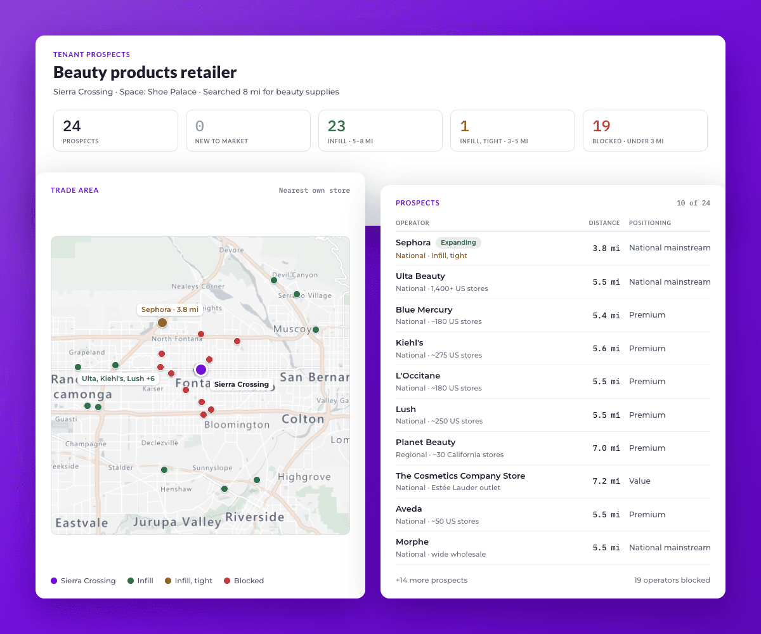Click the 7.0 mi distance value
The height and width of the screenshot is (634, 761).
pos(606,448)
